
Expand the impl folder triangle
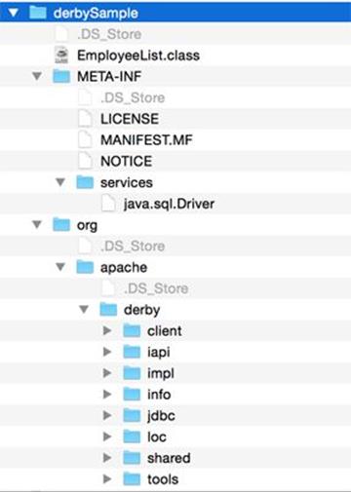pyautogui.click(x=107, y=373)
